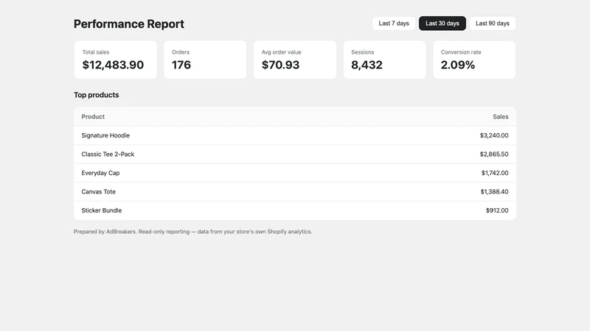590x331 pixels.
Task: Select the Classic Tee 2-Pack row
Action: (x=295, y=154)
